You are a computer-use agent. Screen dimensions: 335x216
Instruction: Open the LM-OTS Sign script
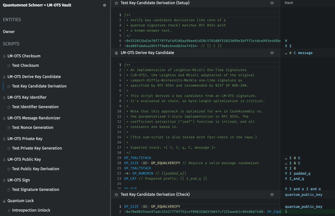(19, 180)
